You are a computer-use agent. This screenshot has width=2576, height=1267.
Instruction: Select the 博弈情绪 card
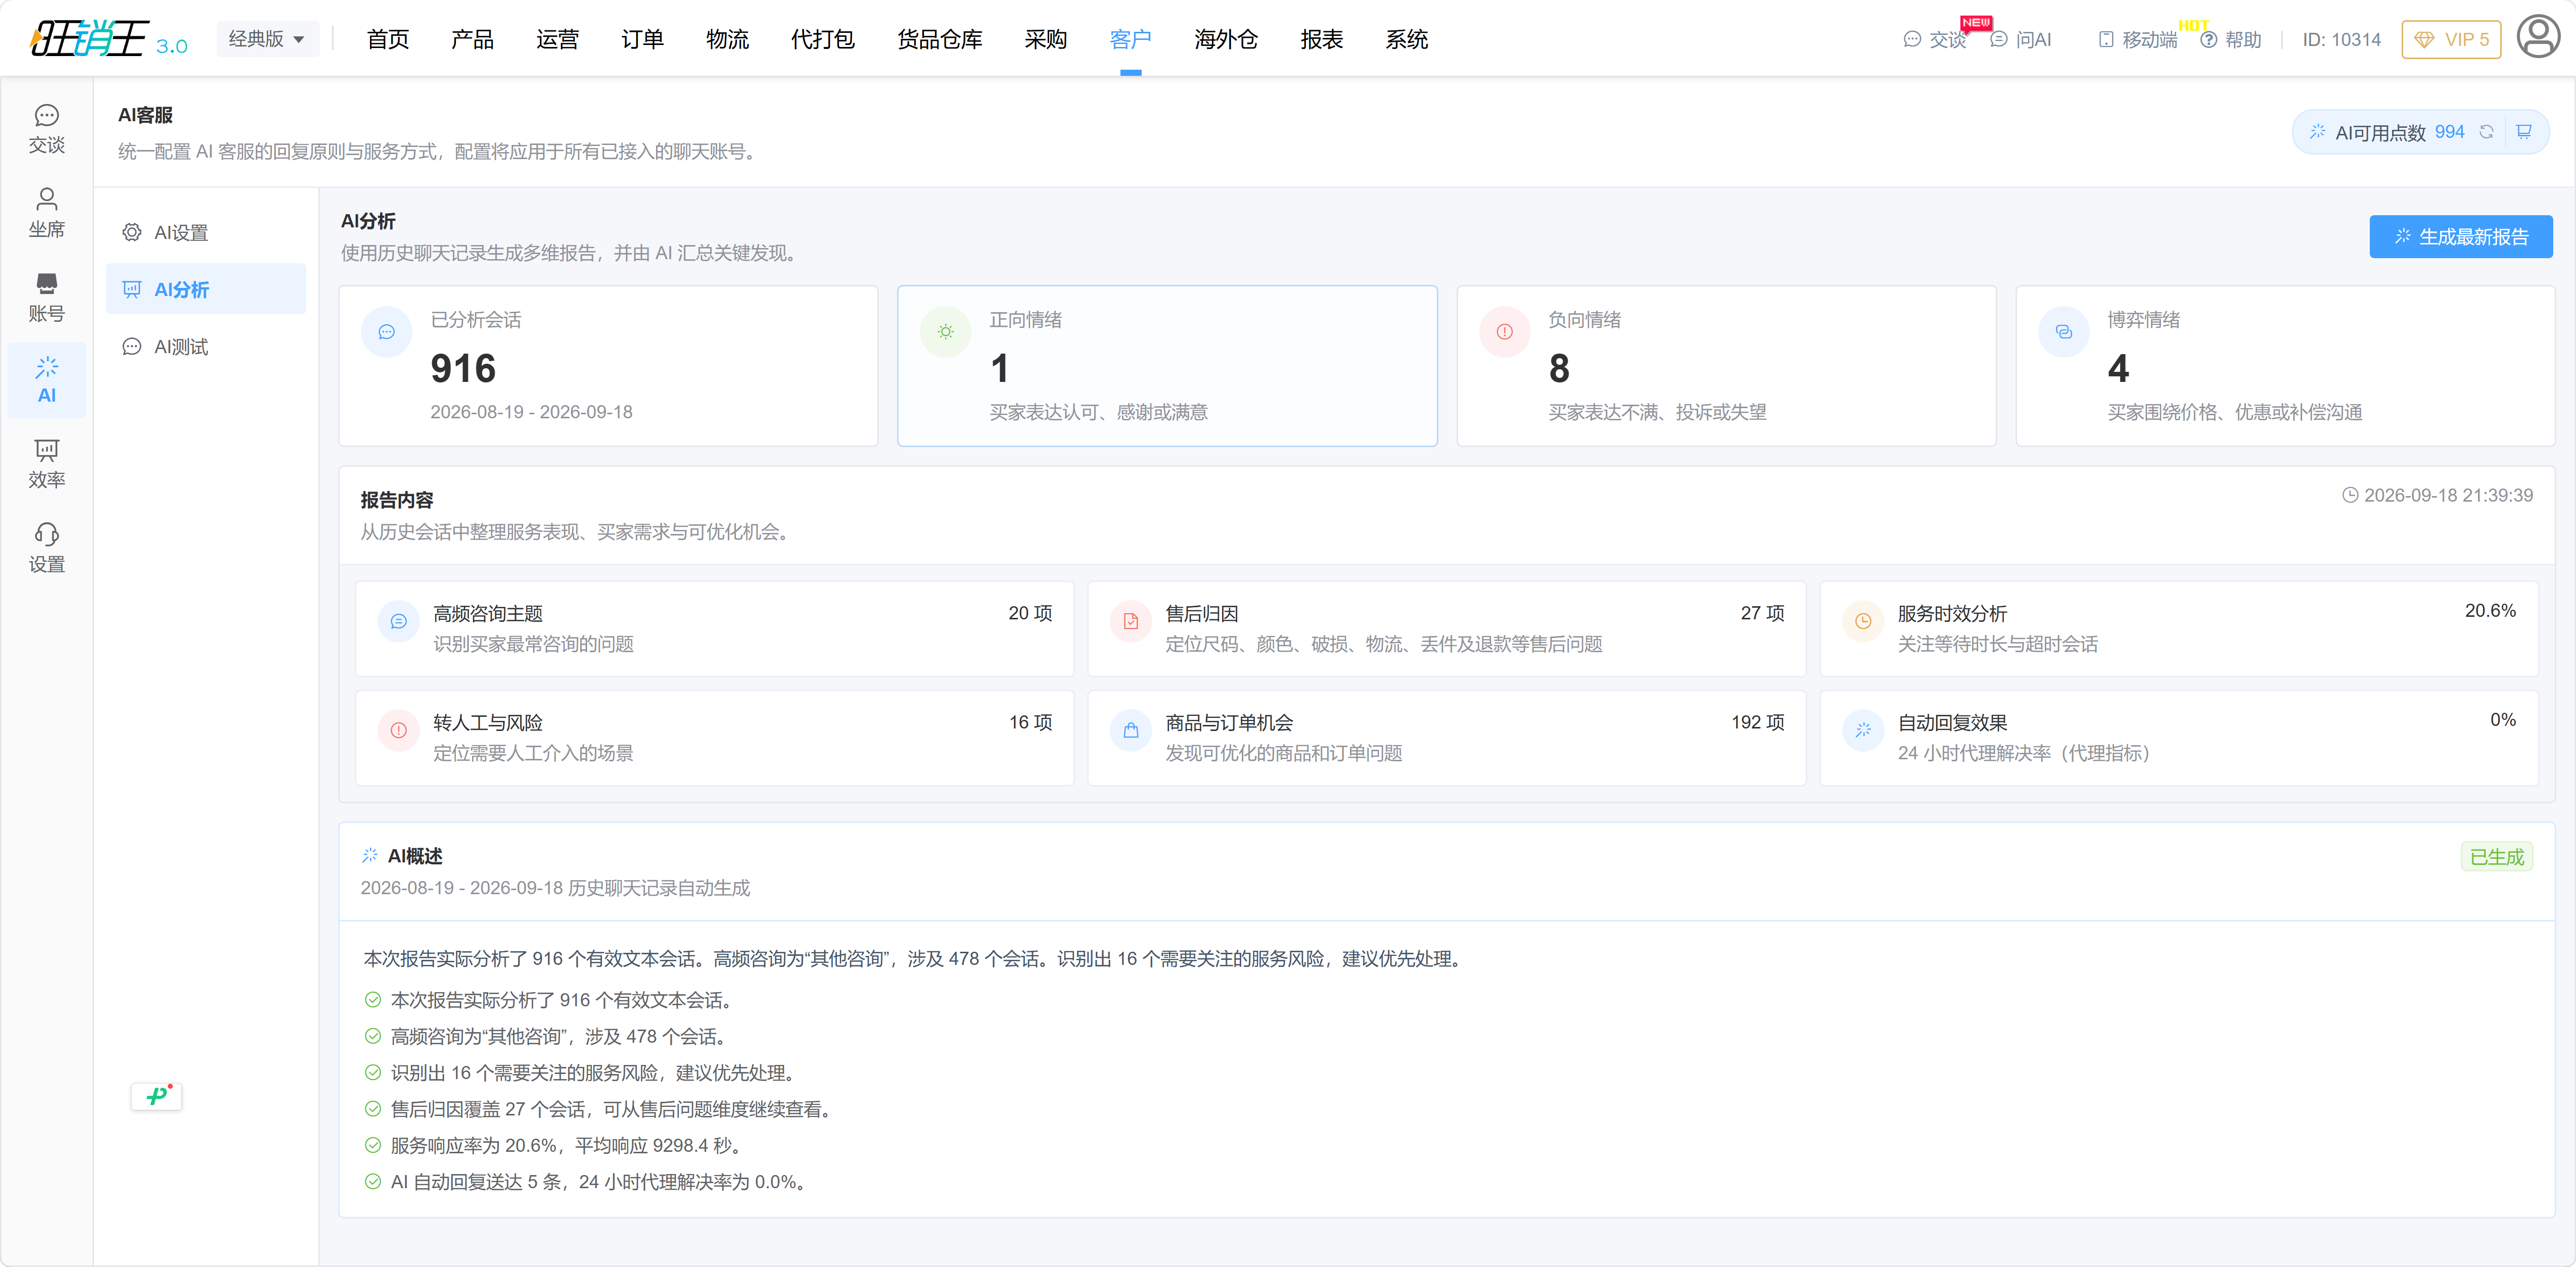tap(2285, 366)
